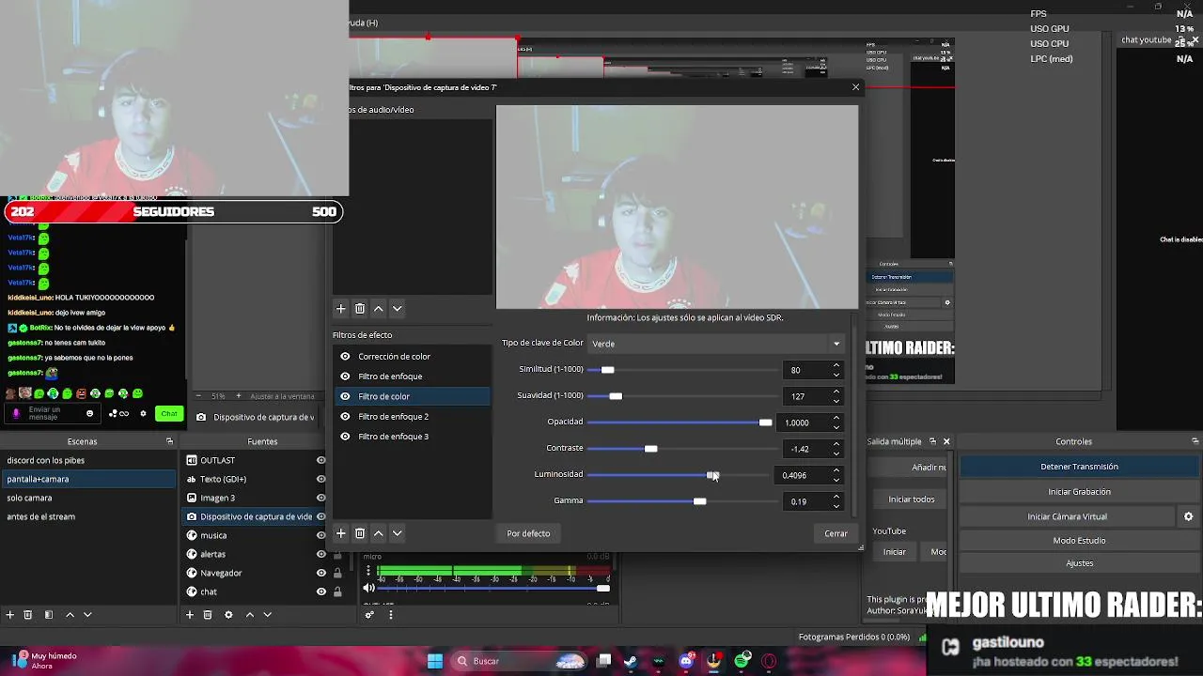Image resolution: width=1203 pixels, height=676 pixels.
Task: Decrease Suavidad value with down arrow
Action: (836, 400)
